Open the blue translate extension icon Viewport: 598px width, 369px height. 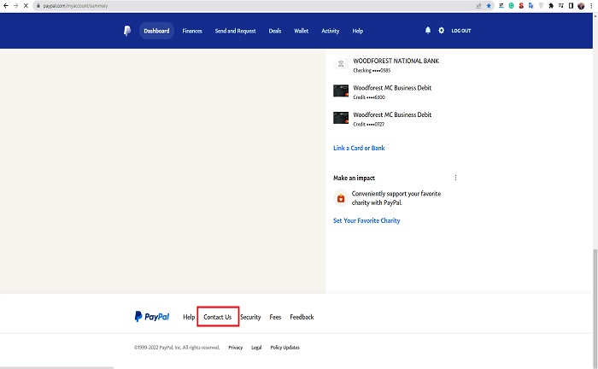(531, 6)
